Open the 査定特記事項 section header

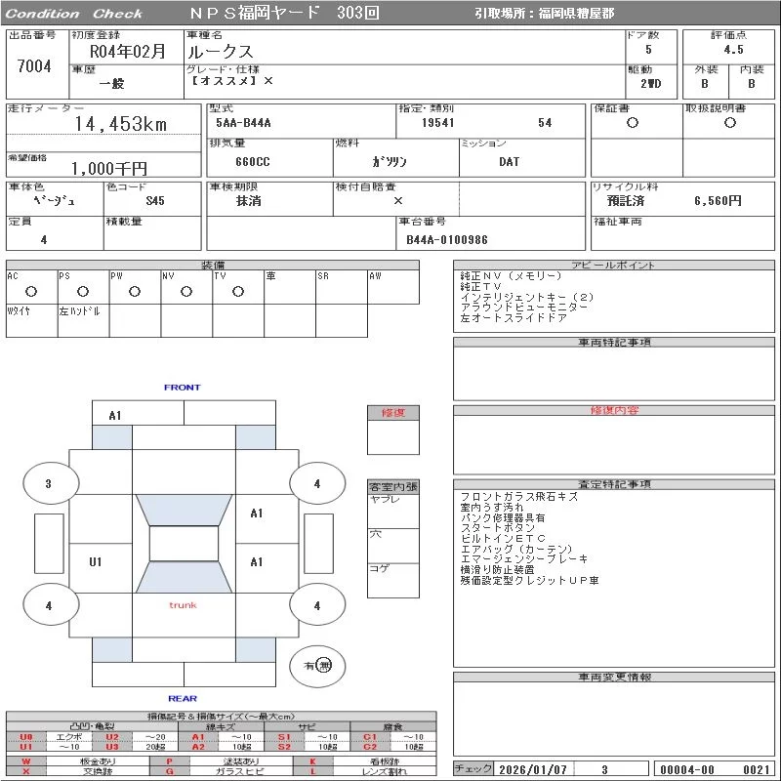[x=614, y=484]
